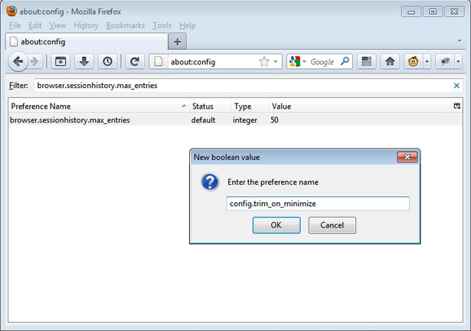
Task: Click the preference name text field
Action: pos(317,204)
